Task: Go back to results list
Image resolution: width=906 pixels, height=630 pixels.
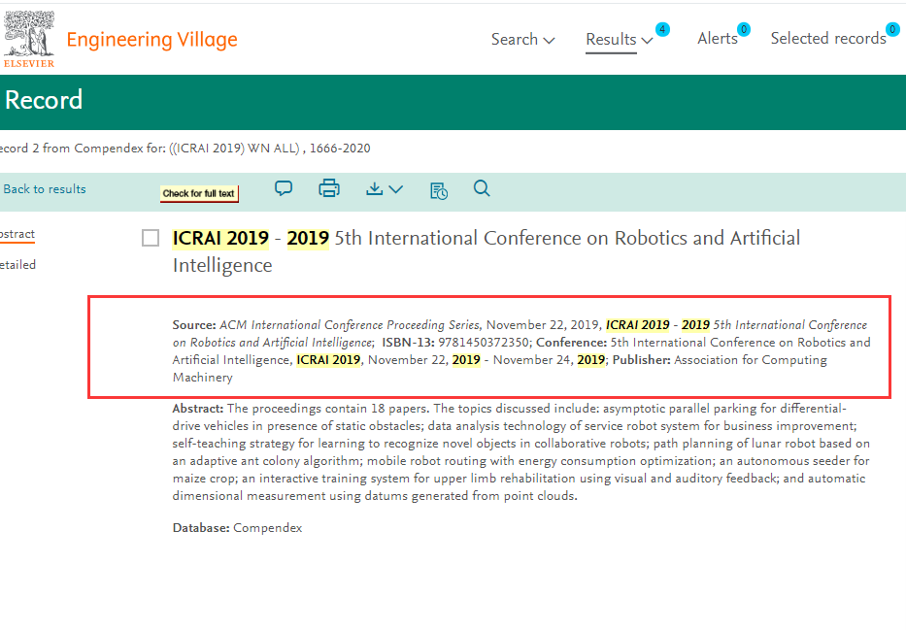Action: point(45,189)
